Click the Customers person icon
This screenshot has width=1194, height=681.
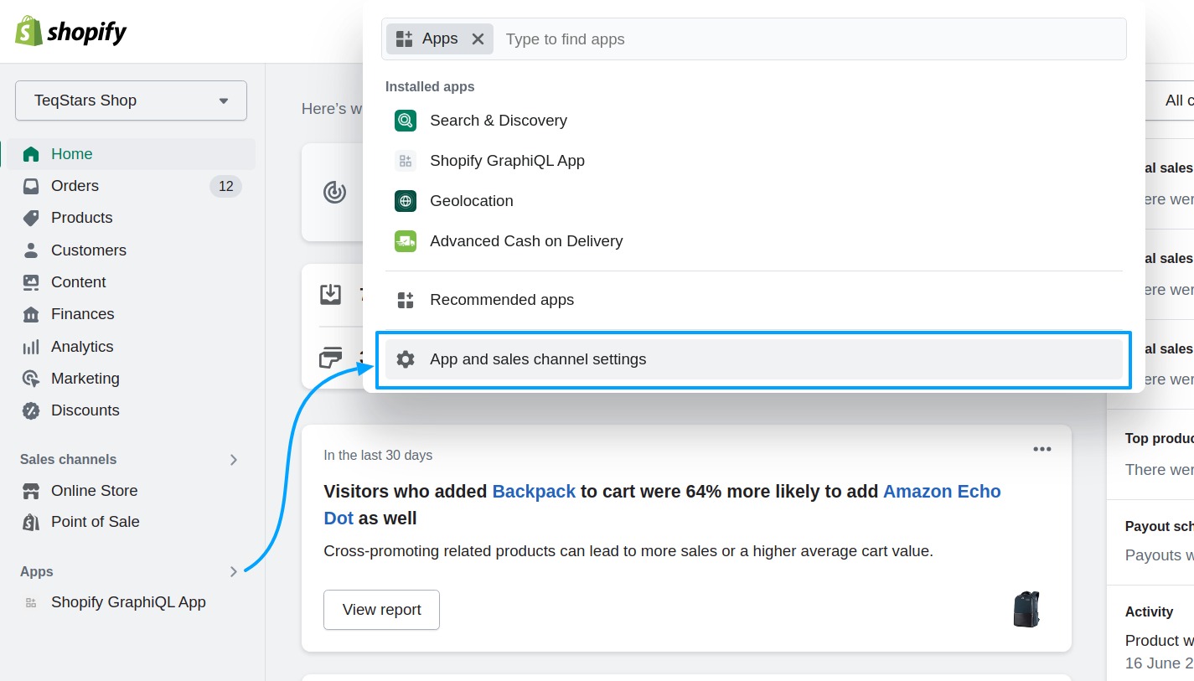point(31,250)
